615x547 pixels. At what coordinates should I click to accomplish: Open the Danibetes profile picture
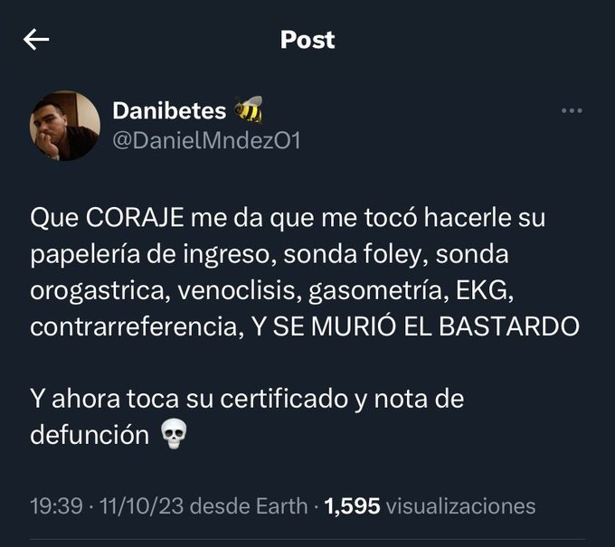(65, 126)
